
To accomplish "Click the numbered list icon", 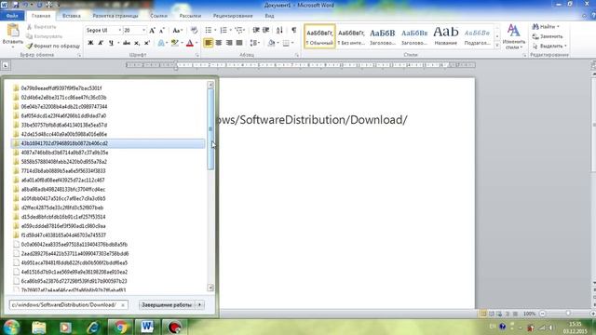I will pyautogui.click(x=223, y=30).
